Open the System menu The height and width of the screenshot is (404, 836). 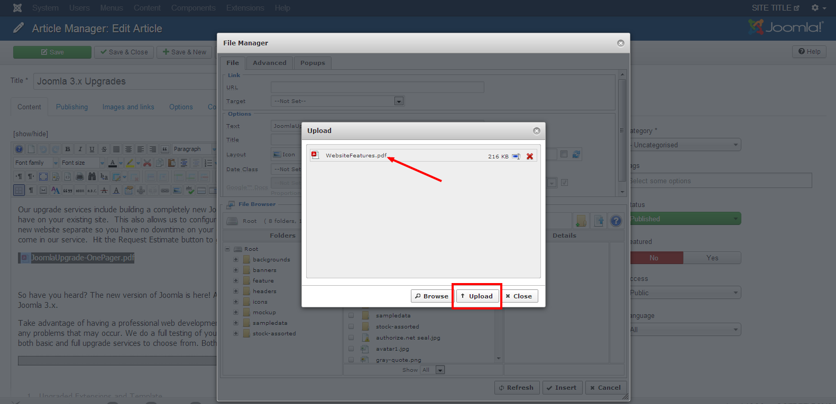coord(45,8)
